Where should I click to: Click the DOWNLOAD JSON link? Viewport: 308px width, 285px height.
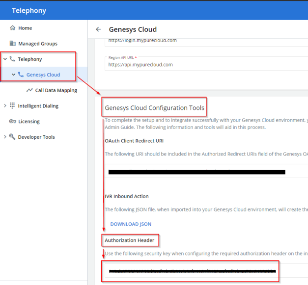coord(131,224)
